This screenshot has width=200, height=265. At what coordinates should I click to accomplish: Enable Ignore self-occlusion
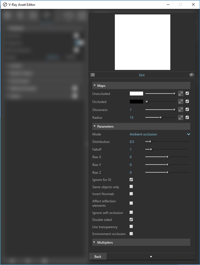pyautogui.click(x=131, y=213)
